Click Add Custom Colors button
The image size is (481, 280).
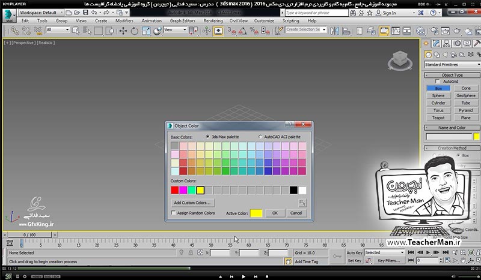click(x=192, y=203)
